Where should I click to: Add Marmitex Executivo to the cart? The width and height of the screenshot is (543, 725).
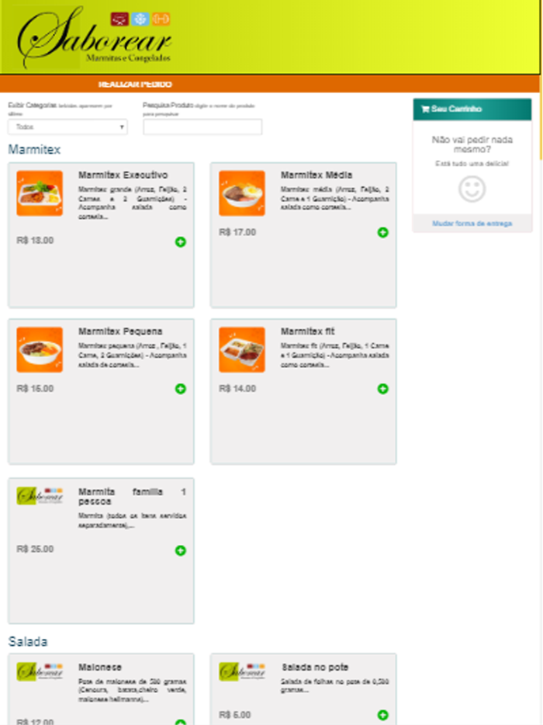[180, 242]
